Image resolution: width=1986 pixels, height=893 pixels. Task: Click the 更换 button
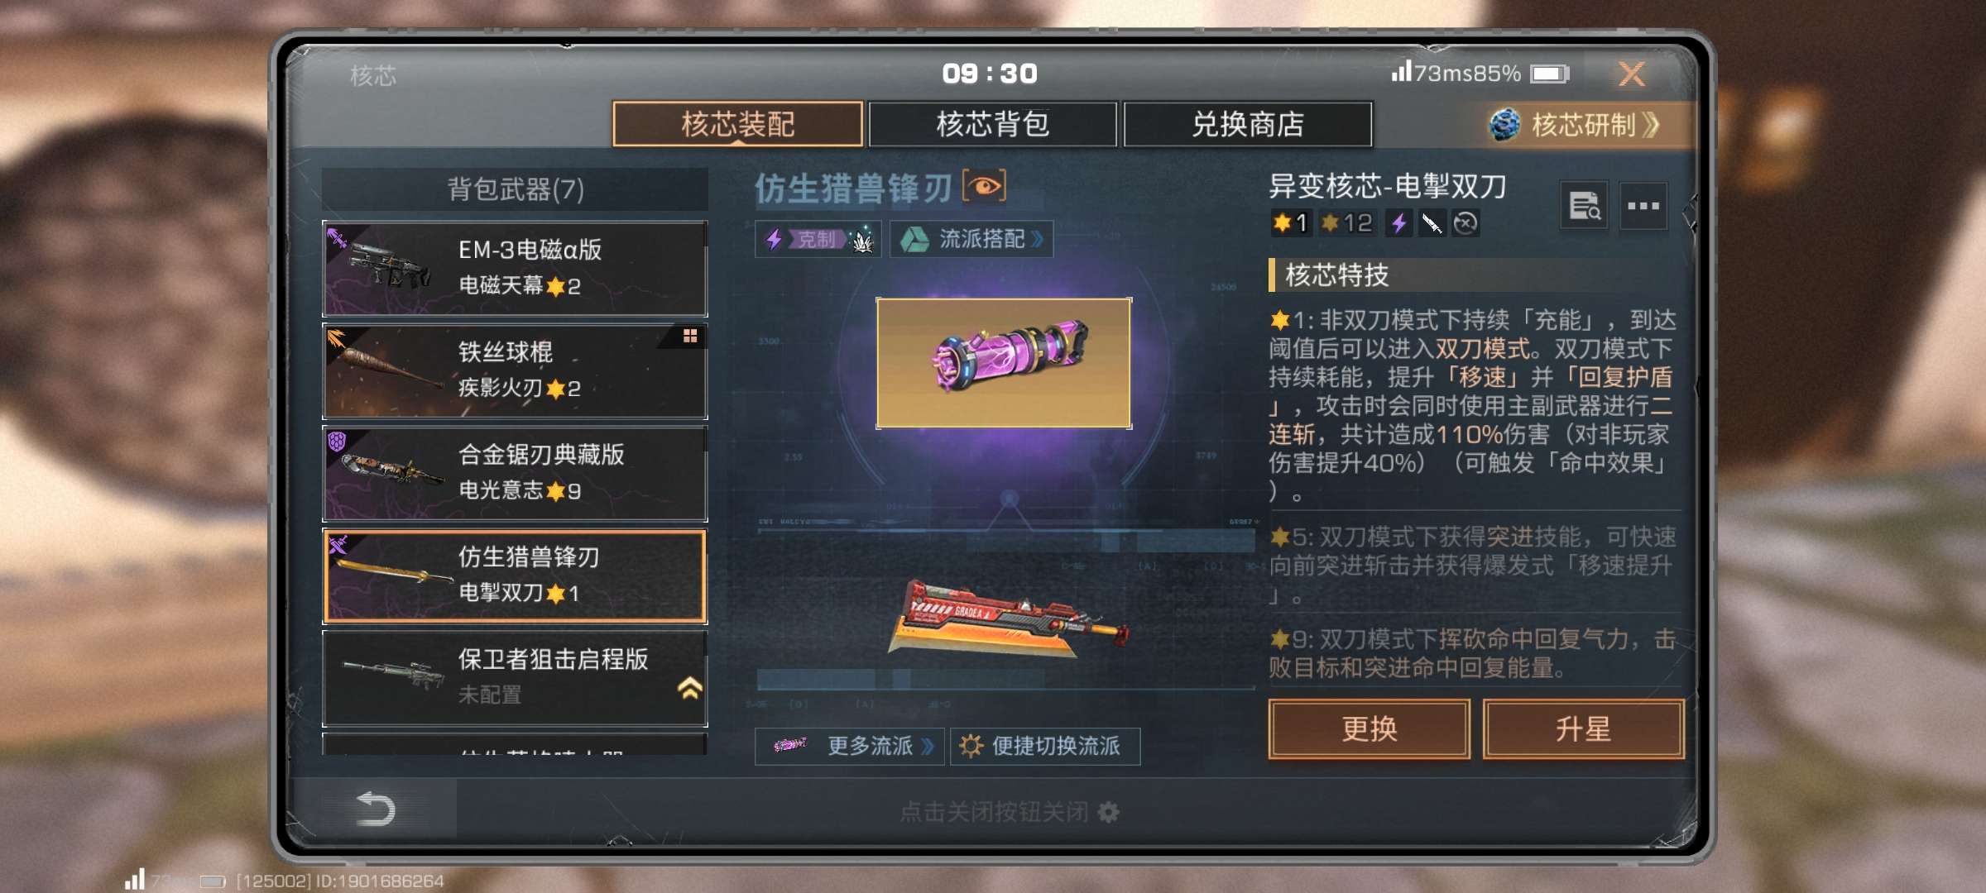[1370, 729]
